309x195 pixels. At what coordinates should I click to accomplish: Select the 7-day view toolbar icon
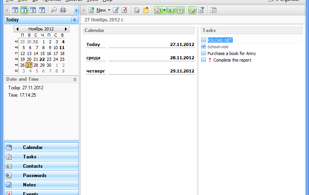coord(42,10)
